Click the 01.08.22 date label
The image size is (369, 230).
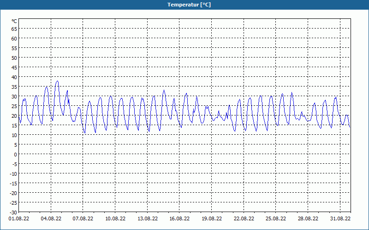pyautogui.click(x=19, y=218)
